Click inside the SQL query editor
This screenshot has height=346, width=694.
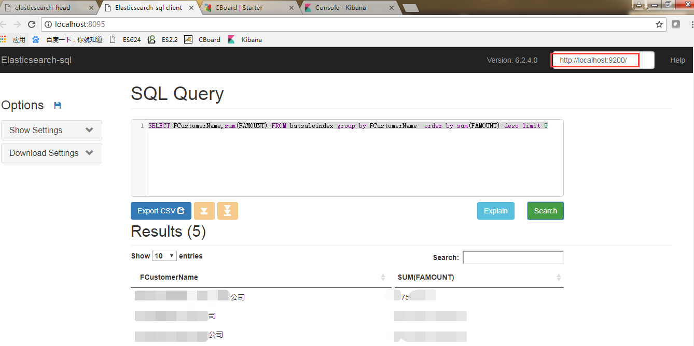[x=355, y=158]
